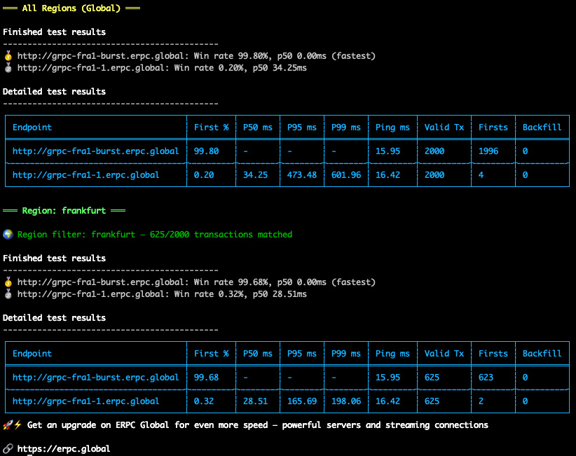
Task: Click P95 ms header in frankfurt table
Action: 301,354
